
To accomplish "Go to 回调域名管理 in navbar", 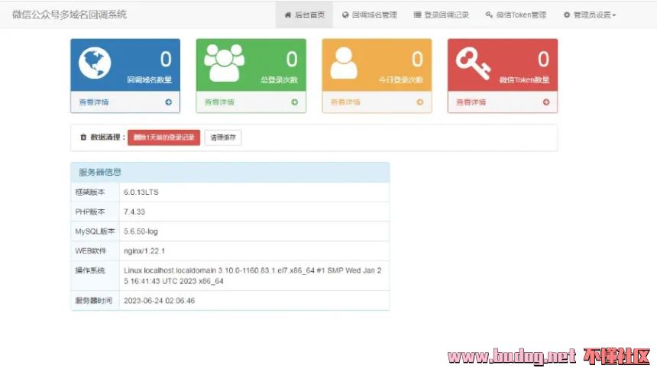I will tap(369, 15).
